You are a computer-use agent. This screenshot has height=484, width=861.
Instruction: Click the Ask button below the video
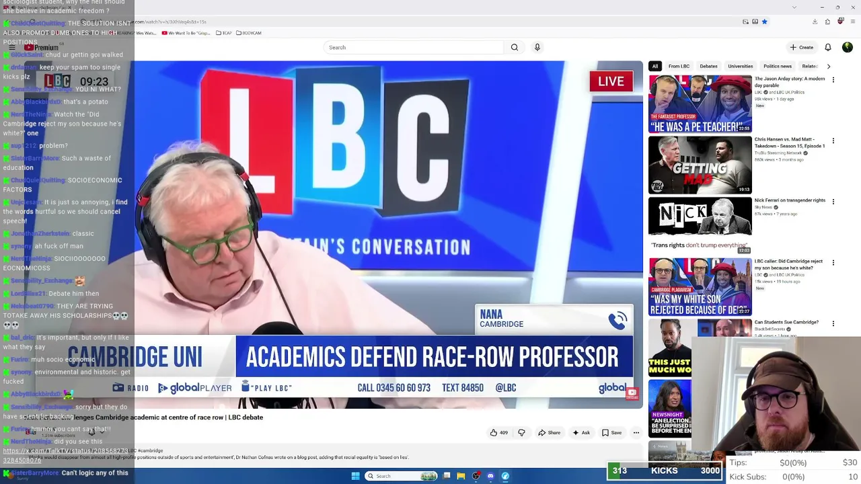click(581, 433)
